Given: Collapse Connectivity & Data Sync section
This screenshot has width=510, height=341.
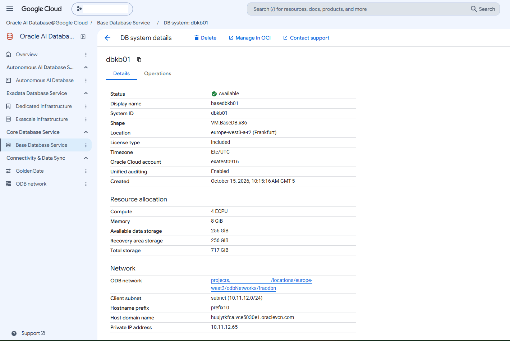Looking at the screenshot, I should [86, 158].
